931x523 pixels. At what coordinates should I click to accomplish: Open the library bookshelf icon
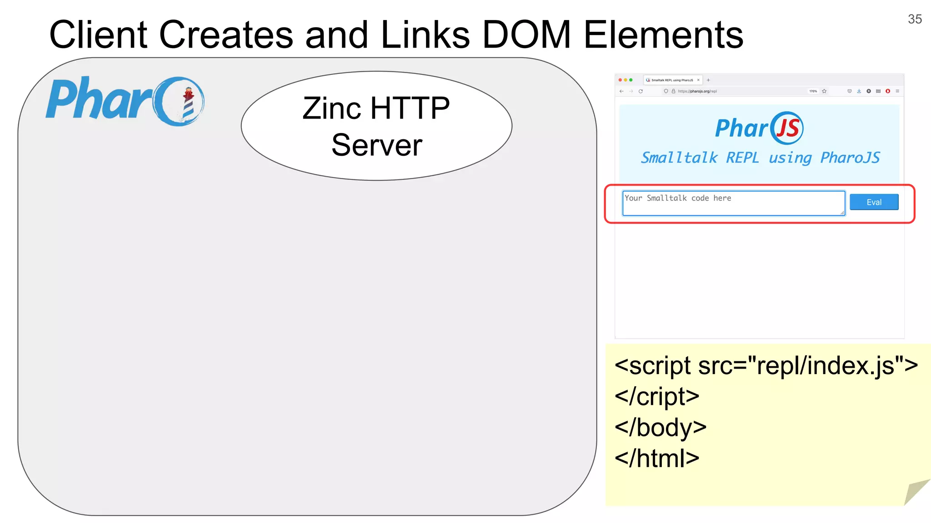(878, 91)
